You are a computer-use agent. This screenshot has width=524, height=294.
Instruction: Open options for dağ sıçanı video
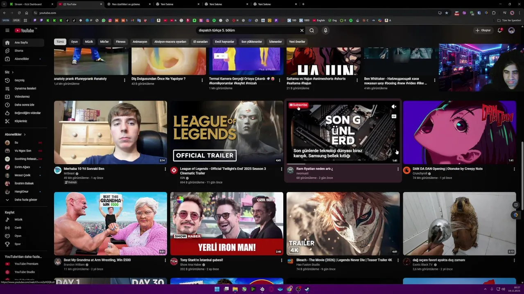pyautogui.click(x=514, y=260)
